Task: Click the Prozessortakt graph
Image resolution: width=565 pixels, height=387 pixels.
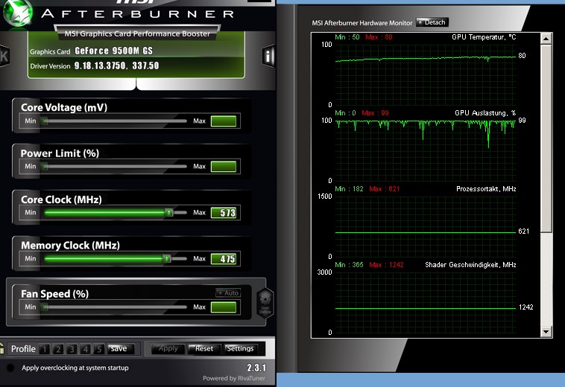Action: (x=426, y=226)
